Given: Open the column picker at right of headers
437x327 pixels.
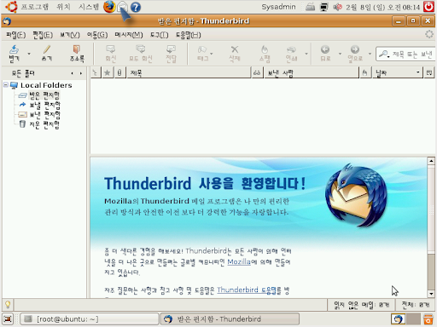Looking at the screenshot, I should coord(428,72).
